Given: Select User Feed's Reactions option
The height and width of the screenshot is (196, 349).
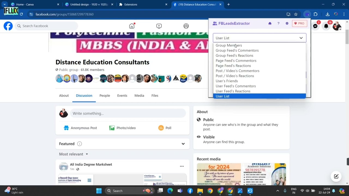Looking at the screenshot, I should (259, 91).
